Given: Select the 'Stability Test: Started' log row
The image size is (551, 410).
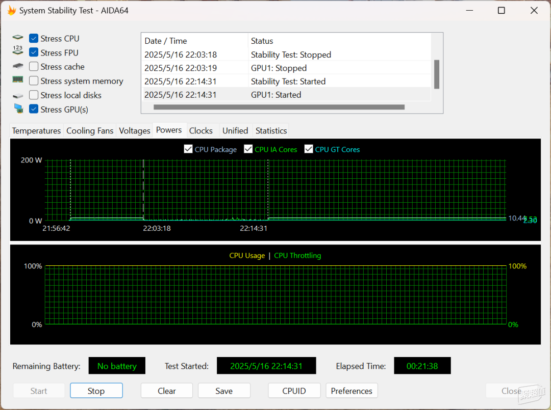Looking at the screenshot, I should (287, 81).
